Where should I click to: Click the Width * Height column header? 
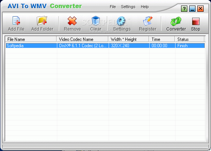click(129, 39)
